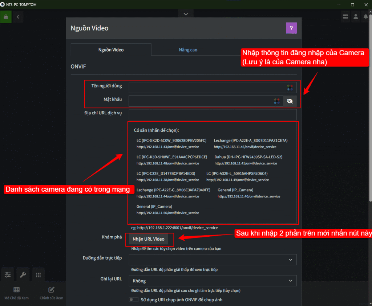Click the grid dots icon

38,275
